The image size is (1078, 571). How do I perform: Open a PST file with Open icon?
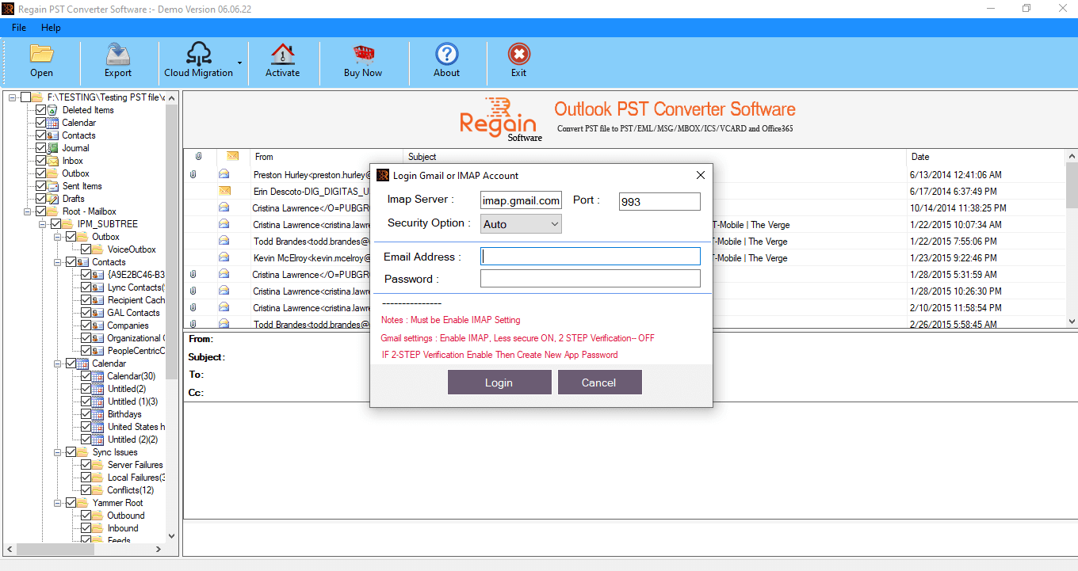click(41, 53)
